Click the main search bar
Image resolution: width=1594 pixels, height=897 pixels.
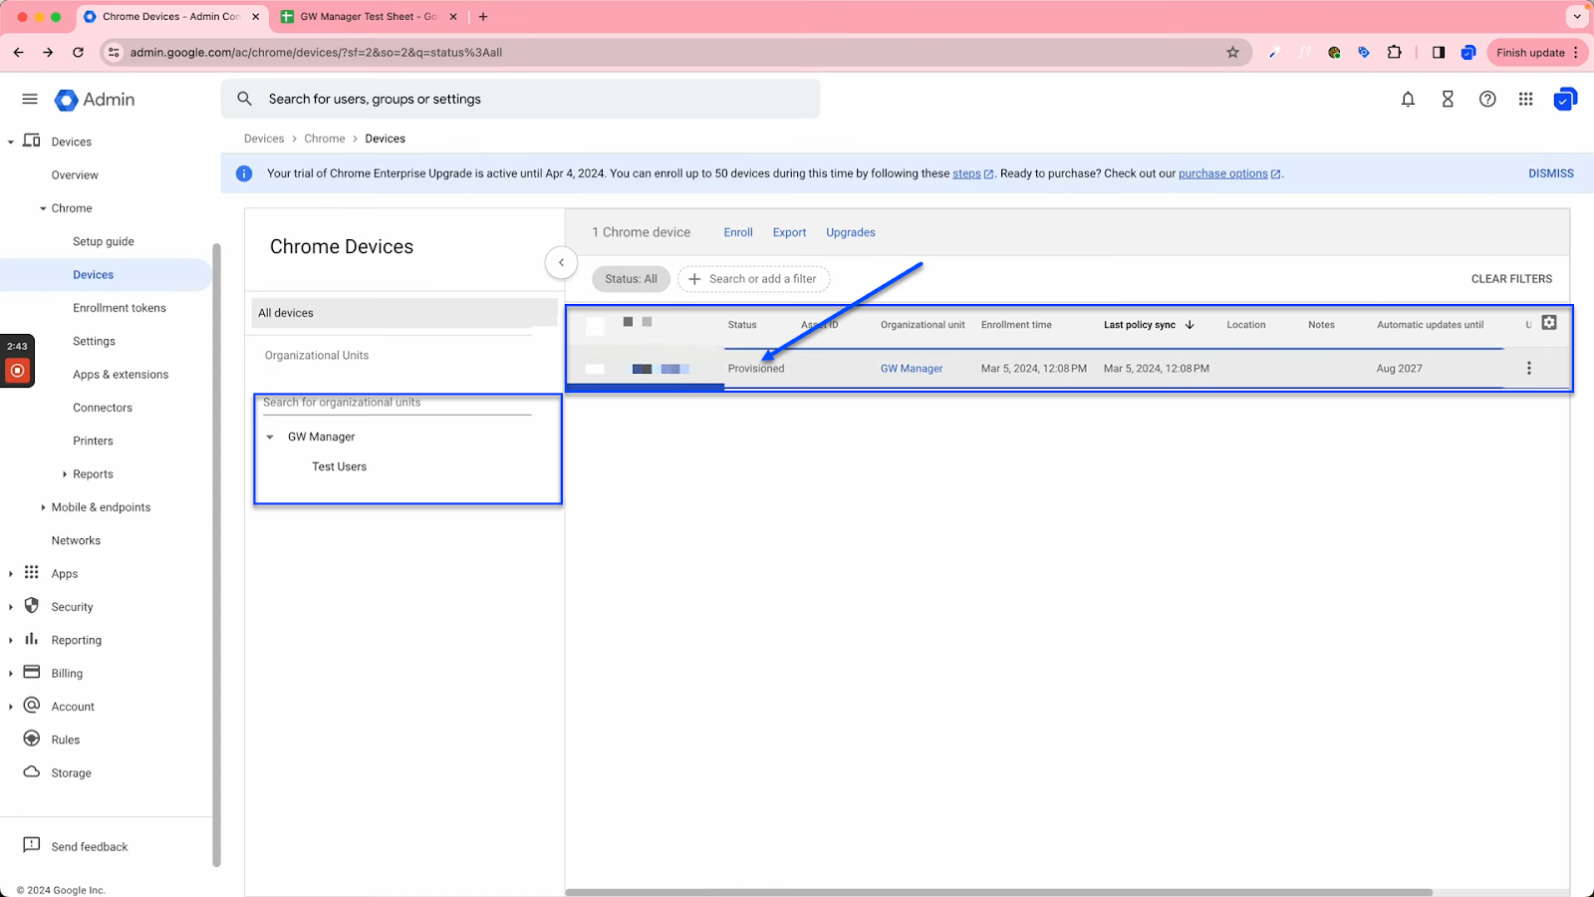click(x=520, y=99)
